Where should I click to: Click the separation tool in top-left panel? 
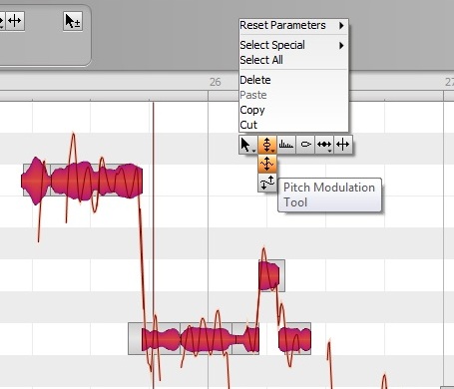point(15,21)
